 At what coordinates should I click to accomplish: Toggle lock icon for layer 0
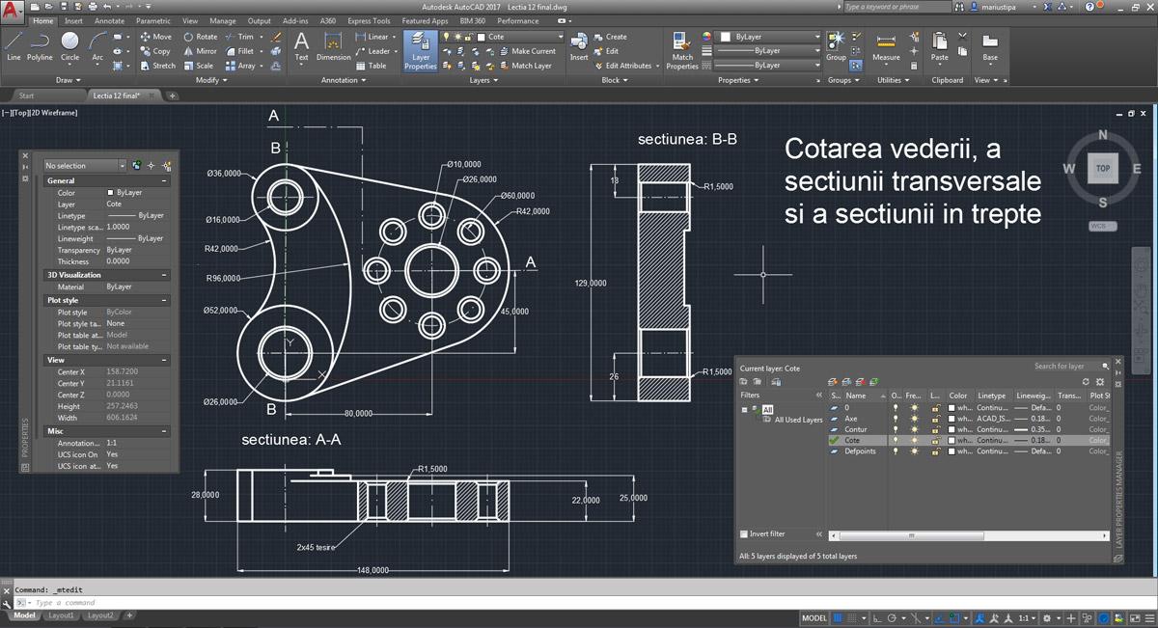click(x=935, y=408)
